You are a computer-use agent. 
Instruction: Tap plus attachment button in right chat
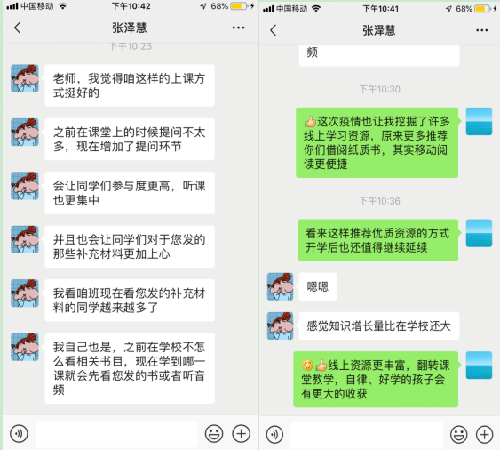click(x=485, y=434)
